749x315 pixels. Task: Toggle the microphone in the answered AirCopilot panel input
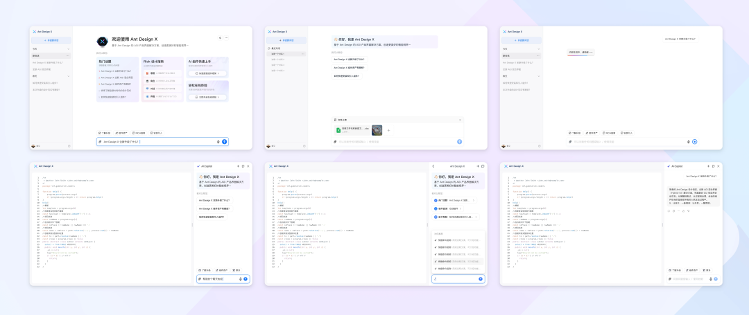click(710, 279)
